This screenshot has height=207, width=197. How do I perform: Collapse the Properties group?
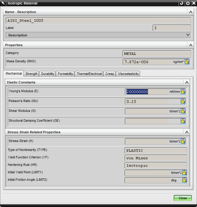click(191, 45)
